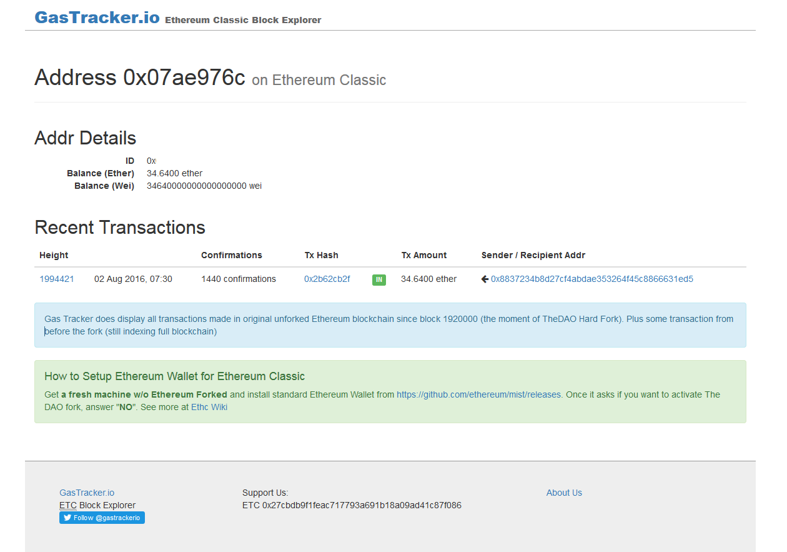Click the ETC abbreviation in footer Block Explorer

(x=68, y=505)
